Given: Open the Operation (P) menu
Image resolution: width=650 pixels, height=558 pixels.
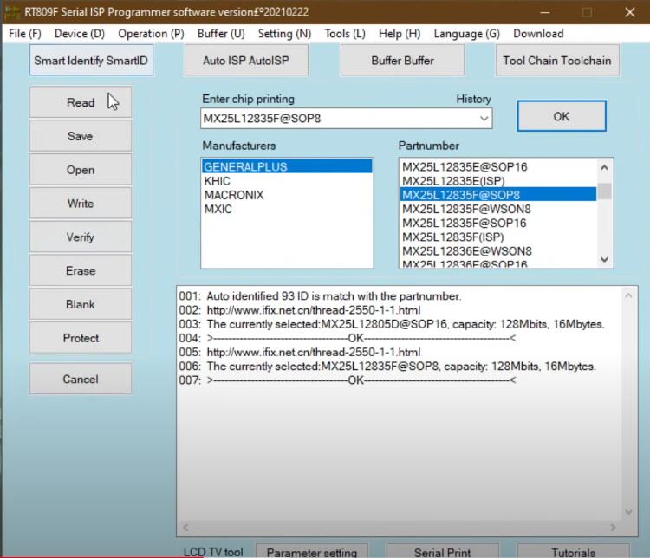Looking at the screenshot, I should tap(151, 34).
